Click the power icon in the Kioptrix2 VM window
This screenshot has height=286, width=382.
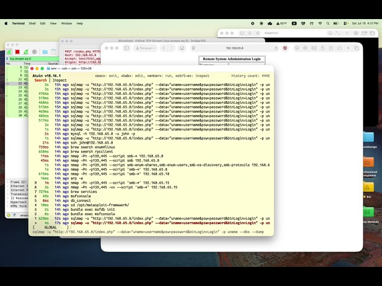(242, 33)
